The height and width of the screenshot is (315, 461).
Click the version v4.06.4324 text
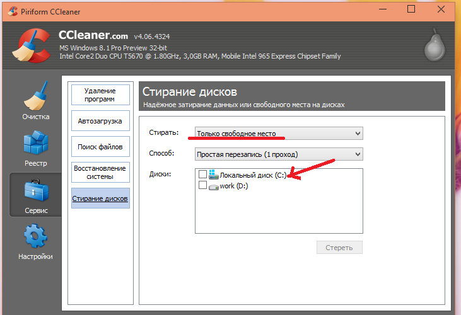click(152, 37)
